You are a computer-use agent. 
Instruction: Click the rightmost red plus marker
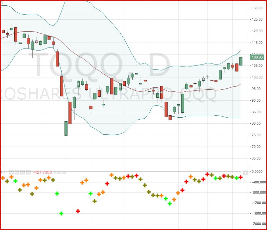pos(240,177)
